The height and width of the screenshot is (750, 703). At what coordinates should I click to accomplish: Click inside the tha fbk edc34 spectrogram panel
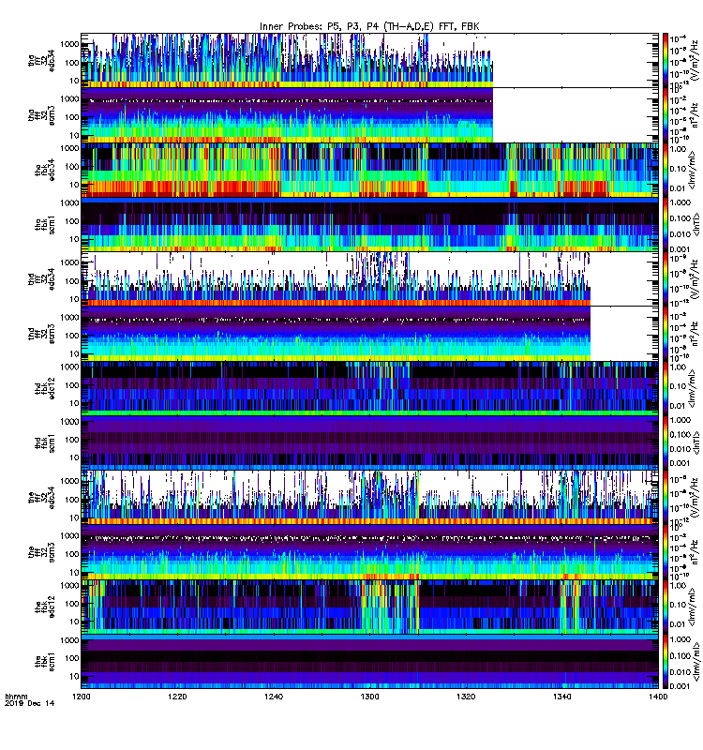tap(369, 170)
